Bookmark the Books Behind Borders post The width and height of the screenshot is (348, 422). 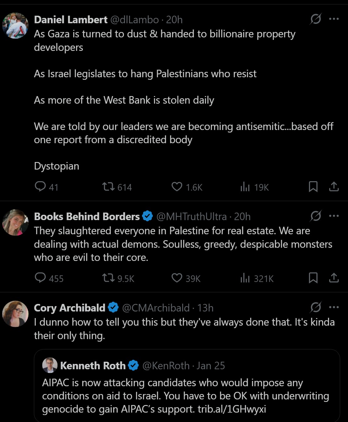313,278
